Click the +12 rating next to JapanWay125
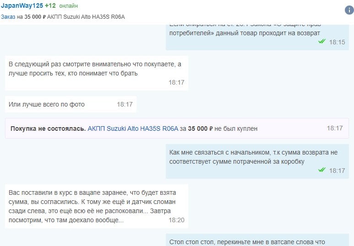354x246 pixels. pos(50,5)
